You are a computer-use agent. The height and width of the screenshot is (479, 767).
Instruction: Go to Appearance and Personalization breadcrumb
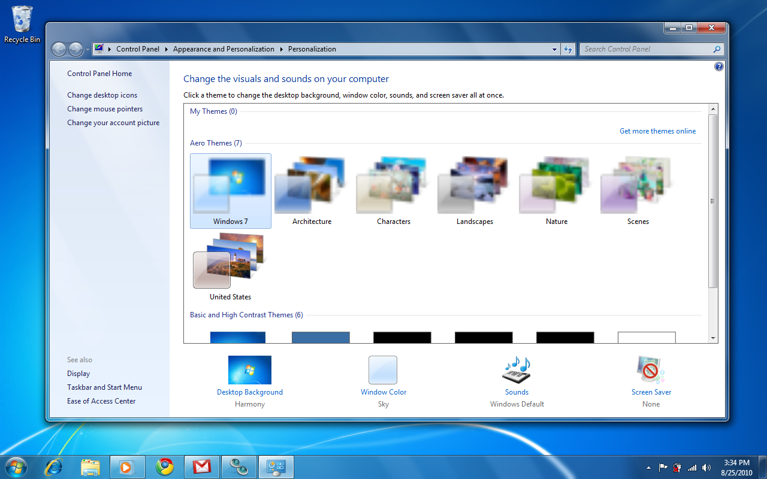224,49
